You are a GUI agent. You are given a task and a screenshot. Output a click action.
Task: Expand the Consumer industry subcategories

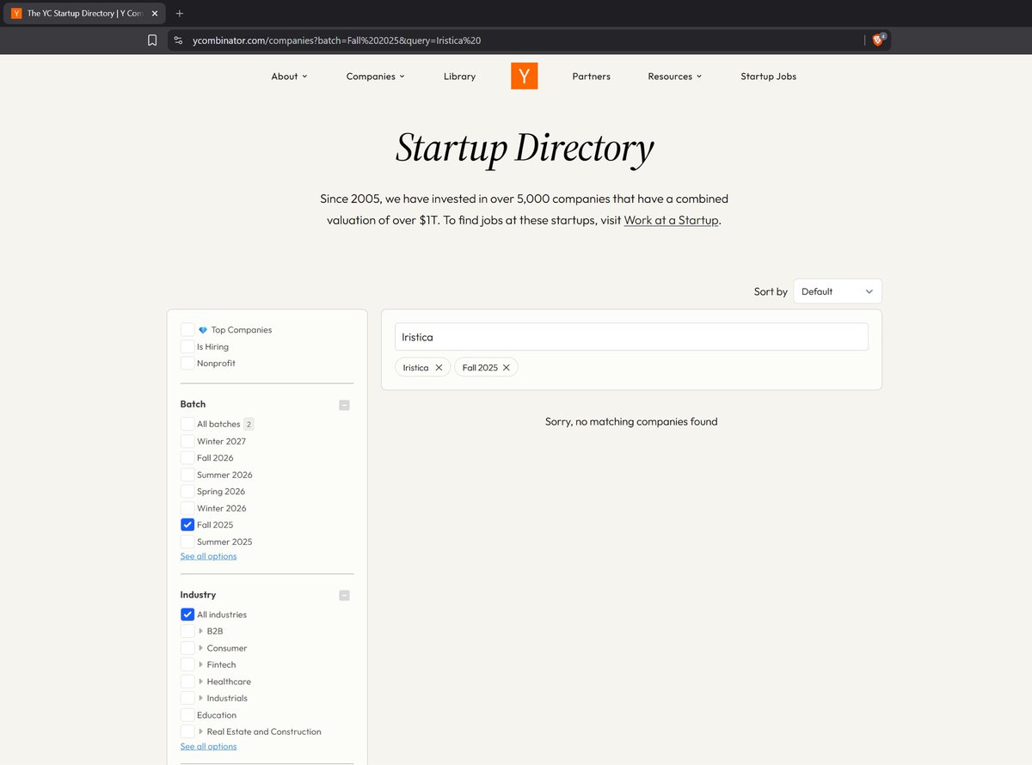(200, 648)
